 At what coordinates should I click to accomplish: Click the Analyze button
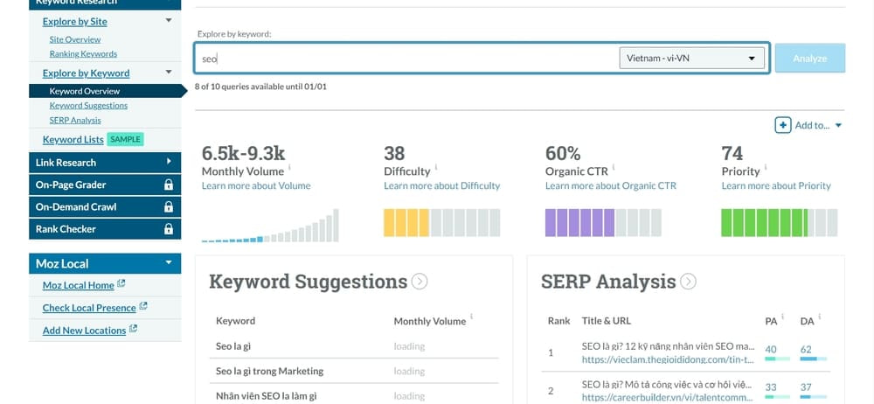pos(810,58)
